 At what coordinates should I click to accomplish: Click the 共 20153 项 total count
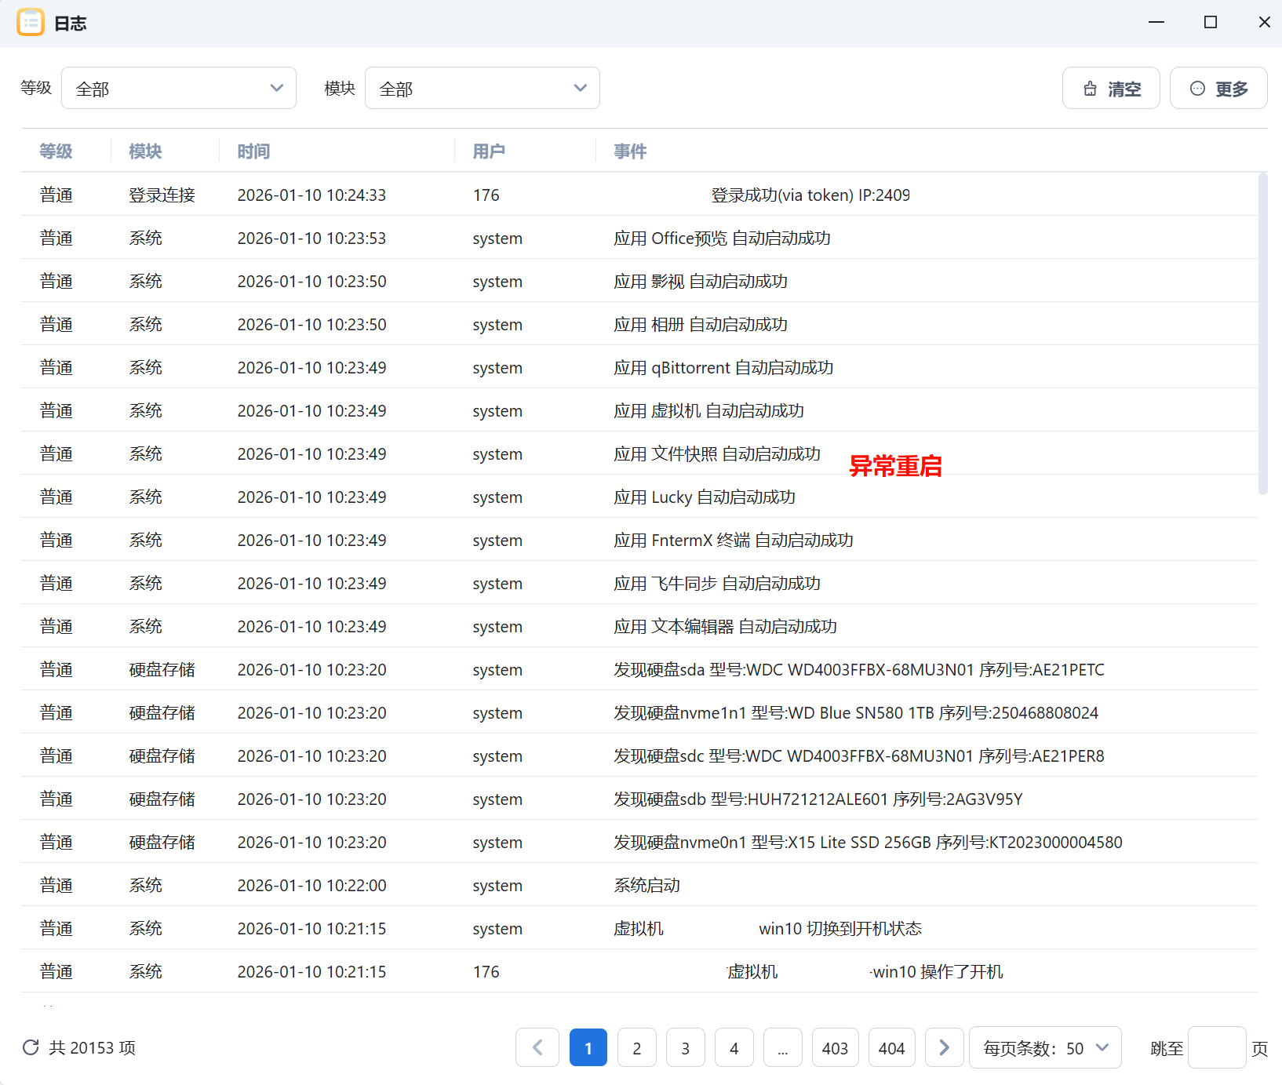93,1047
